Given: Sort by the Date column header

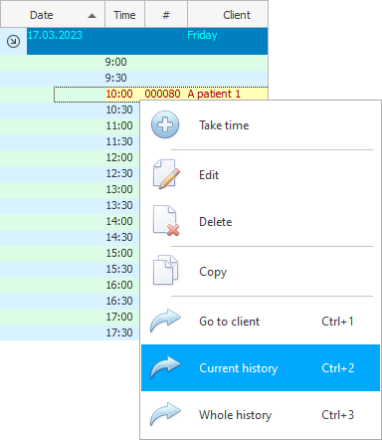Looking at the screenshot, I should [53, 14].
